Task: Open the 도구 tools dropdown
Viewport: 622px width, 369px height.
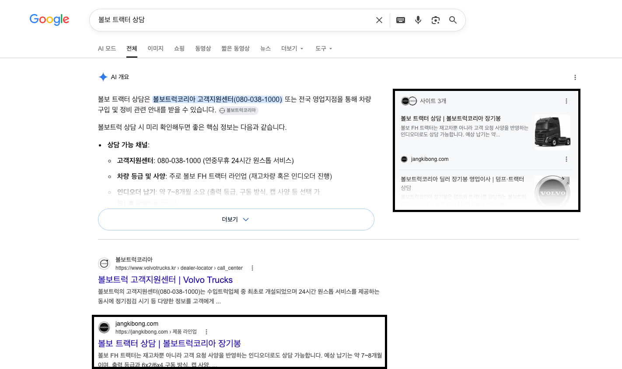Action: point(324,49)
